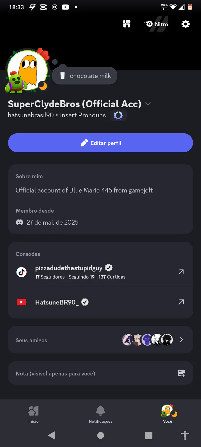Open TikTok connection external link arrow
The height and width of the screenshot is (447, 201).
[181, 272]
